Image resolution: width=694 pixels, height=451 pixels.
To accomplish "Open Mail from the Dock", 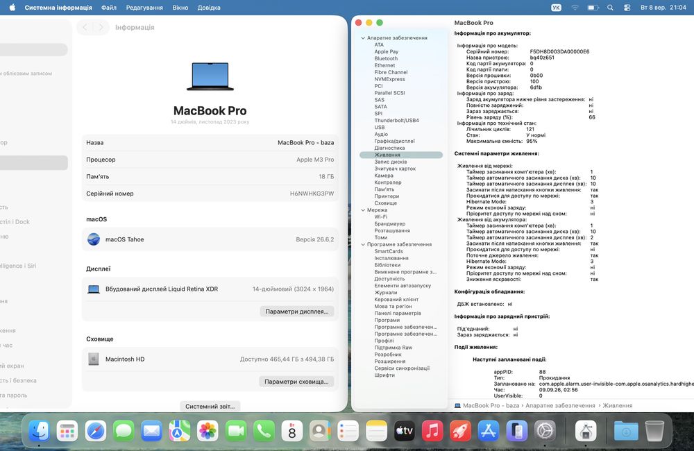I will pyautogui.click(x=151, y=431).
